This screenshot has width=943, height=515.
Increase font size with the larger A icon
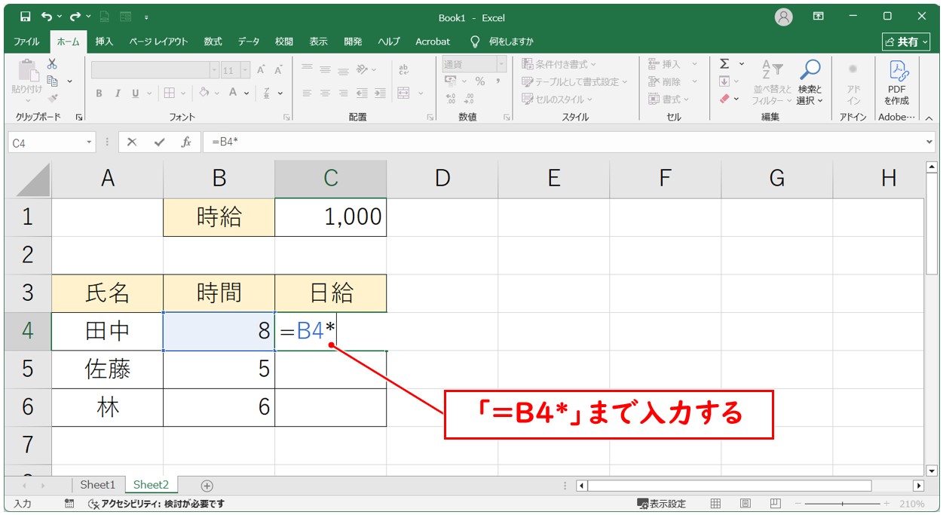point(261,70)
